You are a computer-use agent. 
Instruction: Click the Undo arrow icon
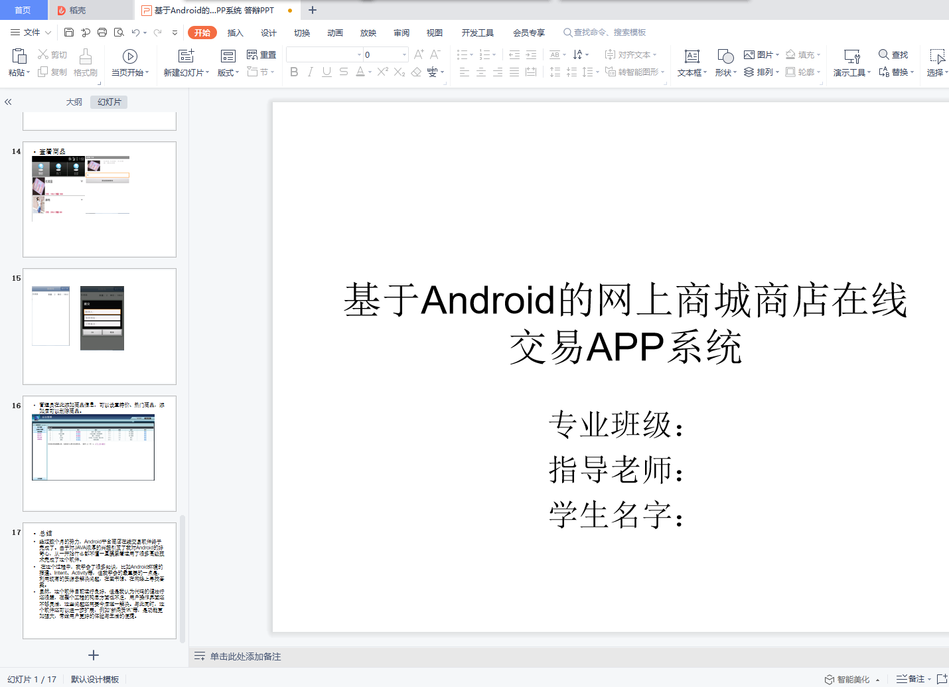(x=135, y=32)
